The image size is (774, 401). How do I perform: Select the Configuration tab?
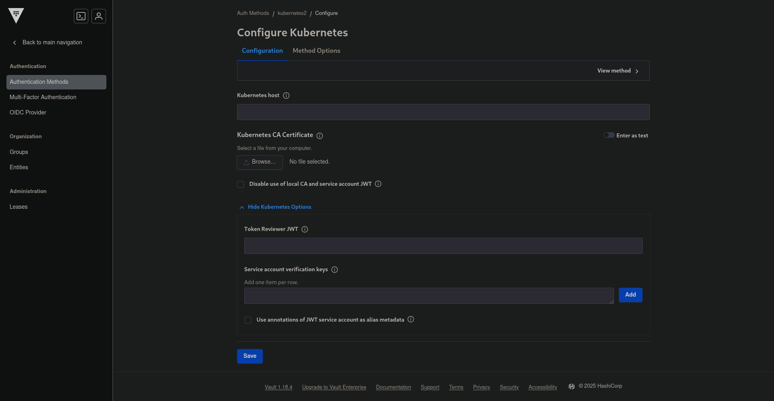262,51
